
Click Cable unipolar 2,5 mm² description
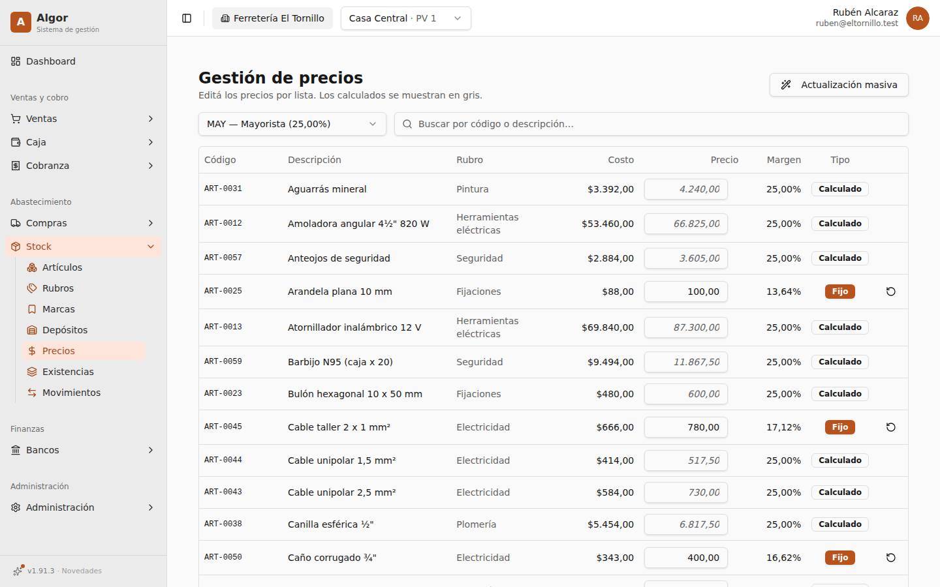point(342,492)
